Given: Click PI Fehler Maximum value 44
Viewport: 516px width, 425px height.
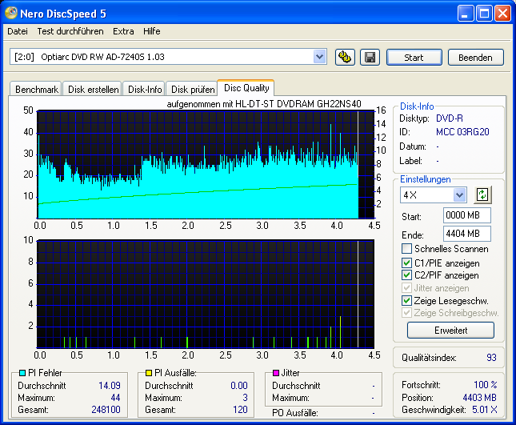Looking at the screenshot, I should point(115,398).
